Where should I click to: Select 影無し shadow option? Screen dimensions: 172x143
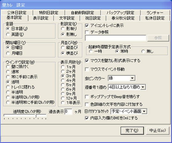[x=69, y=34]
